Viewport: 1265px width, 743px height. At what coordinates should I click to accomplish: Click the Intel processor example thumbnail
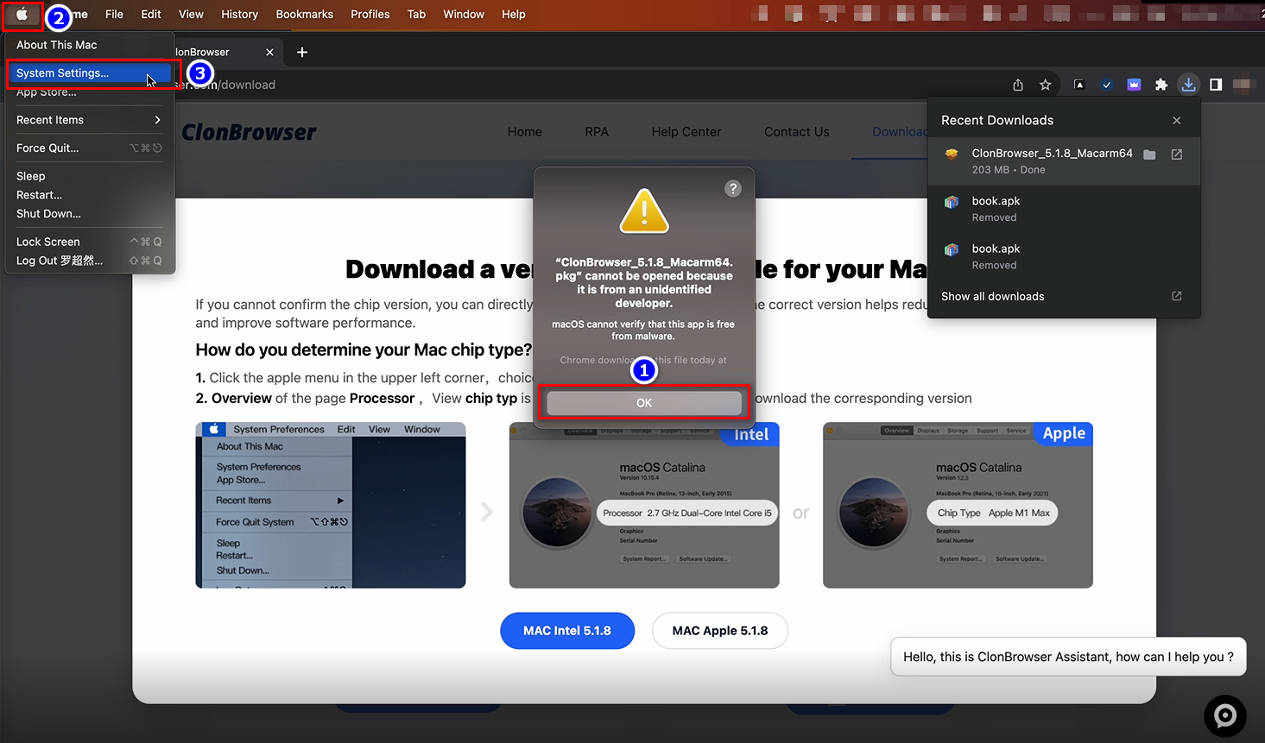[644, 506]
